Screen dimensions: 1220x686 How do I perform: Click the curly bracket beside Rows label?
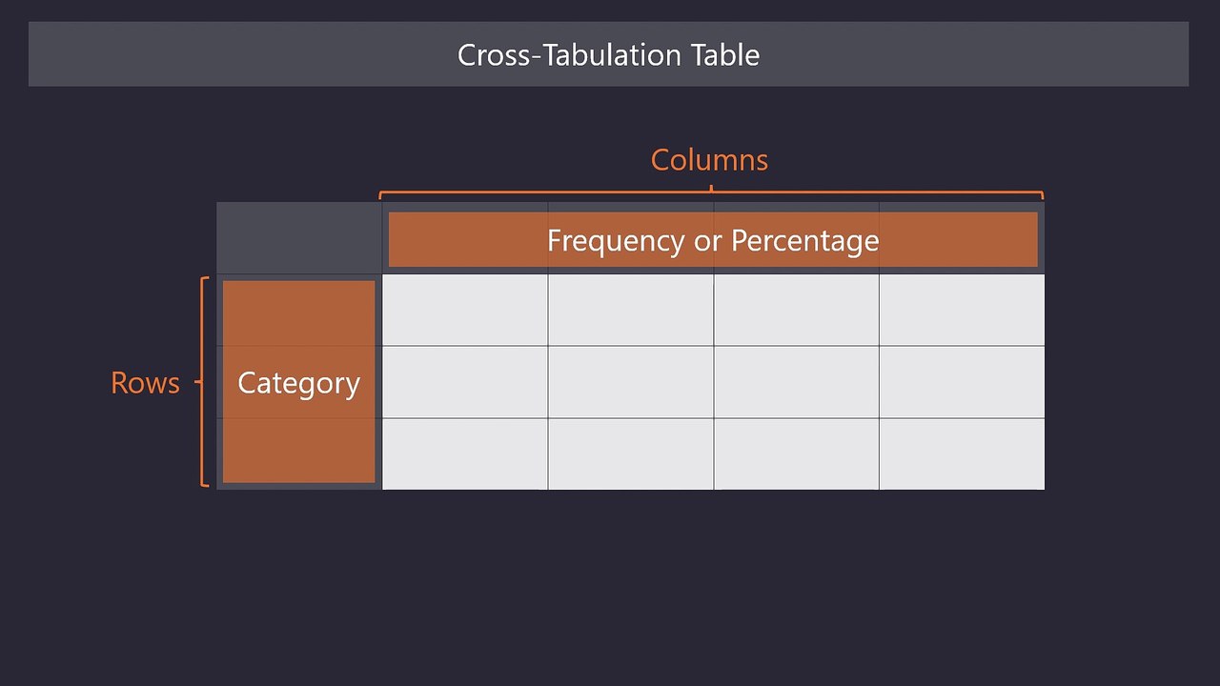(202, 382)
